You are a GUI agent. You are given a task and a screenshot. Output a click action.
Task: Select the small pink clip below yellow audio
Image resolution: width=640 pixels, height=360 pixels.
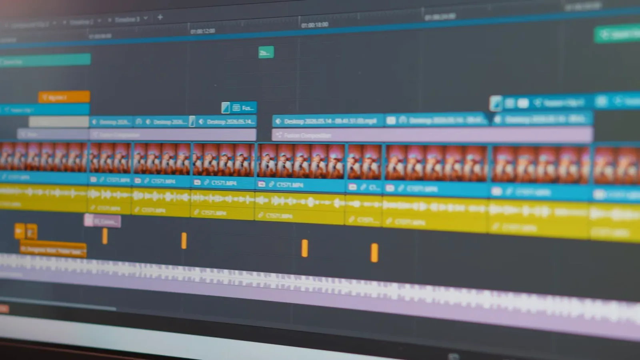102,221
